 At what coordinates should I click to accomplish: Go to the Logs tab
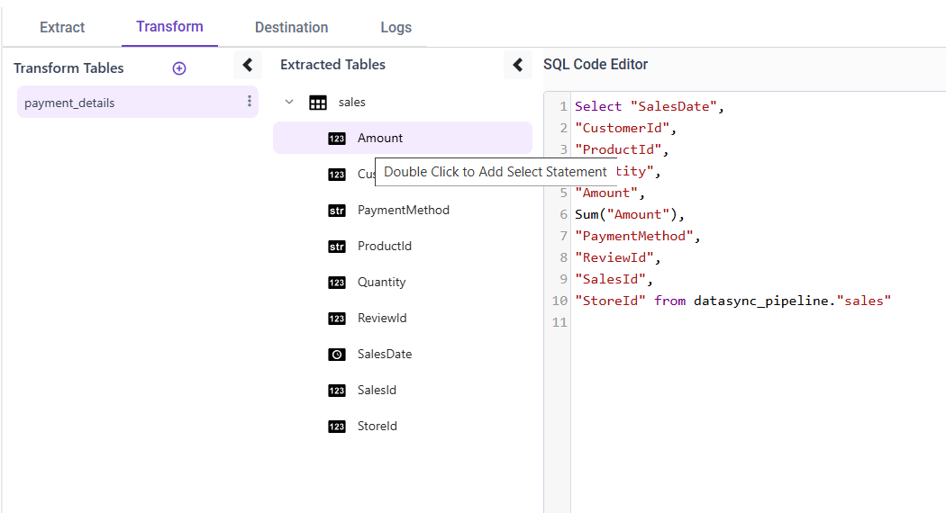(x=396, y=27)
